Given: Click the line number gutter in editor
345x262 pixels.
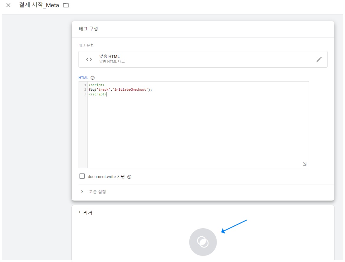Looking at the screenshot, I should [x=83, y=125].
